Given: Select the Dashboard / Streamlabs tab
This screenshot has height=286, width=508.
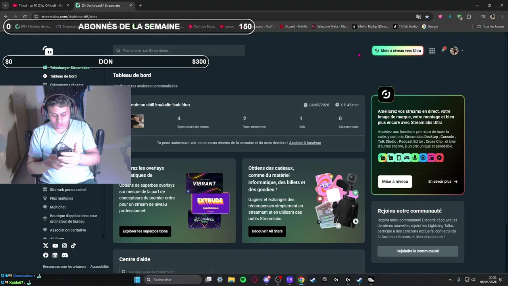Looking at the screenshot, I should [103, 6].
